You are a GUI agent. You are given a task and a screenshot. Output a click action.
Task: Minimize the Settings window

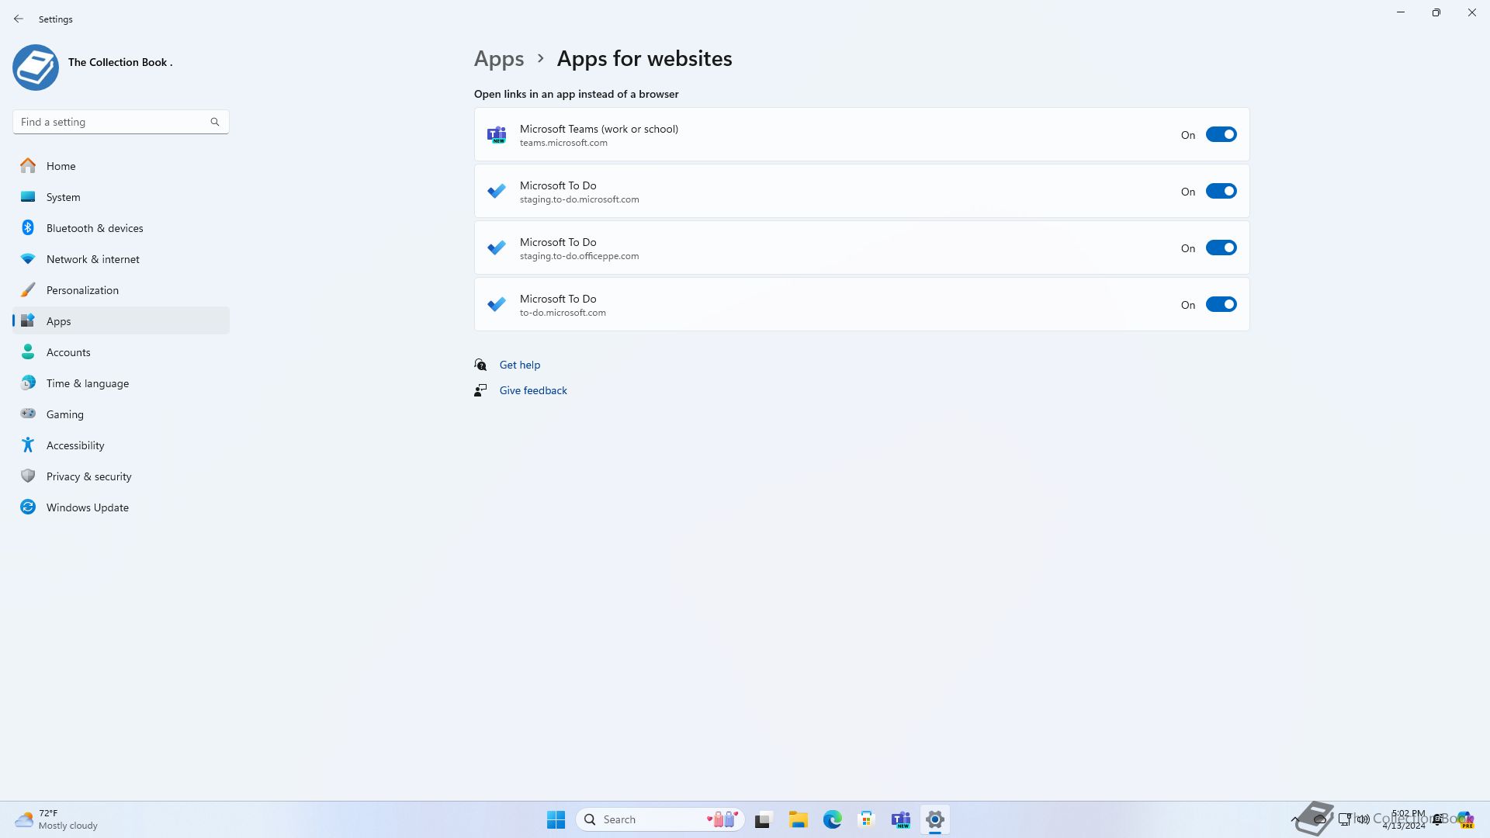coord(1401,12)
